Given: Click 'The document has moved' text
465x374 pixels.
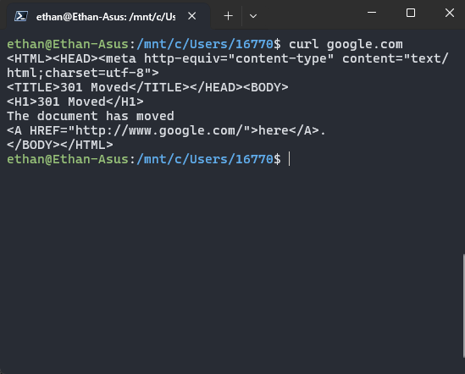Looking at the screenshot, I should 91,116.
